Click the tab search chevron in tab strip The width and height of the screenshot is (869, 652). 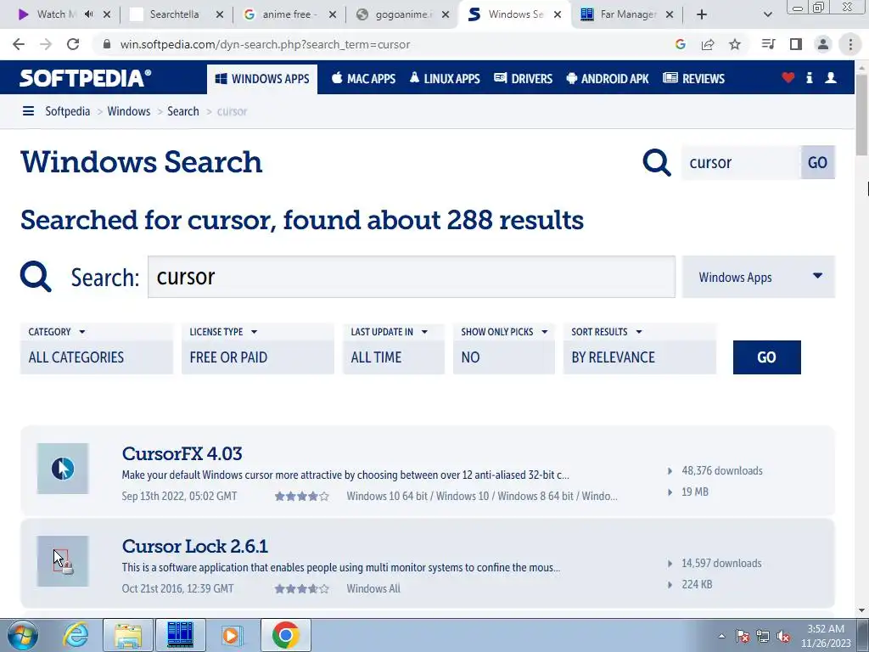(x=767, y=15)
